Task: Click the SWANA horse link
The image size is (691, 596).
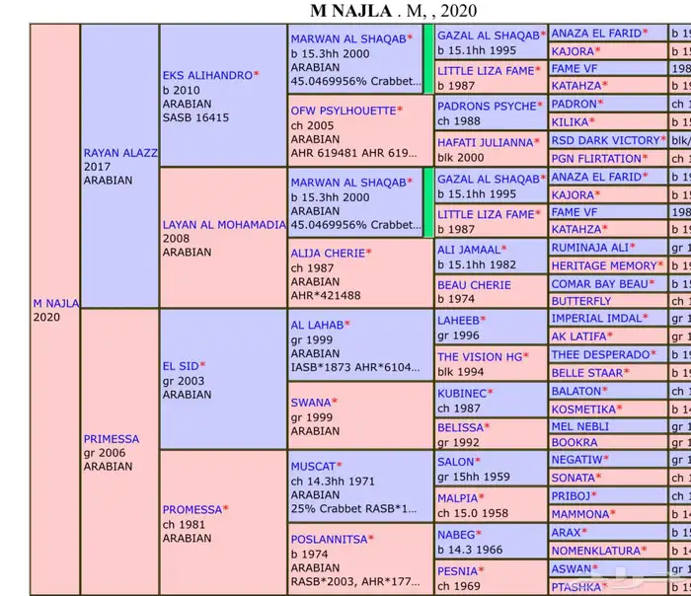Action: (x=310, y=403)
